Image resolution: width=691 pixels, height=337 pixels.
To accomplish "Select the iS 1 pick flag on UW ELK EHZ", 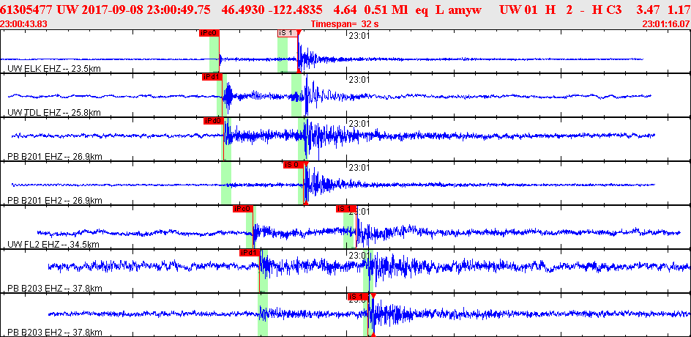I will pos(288,33).
